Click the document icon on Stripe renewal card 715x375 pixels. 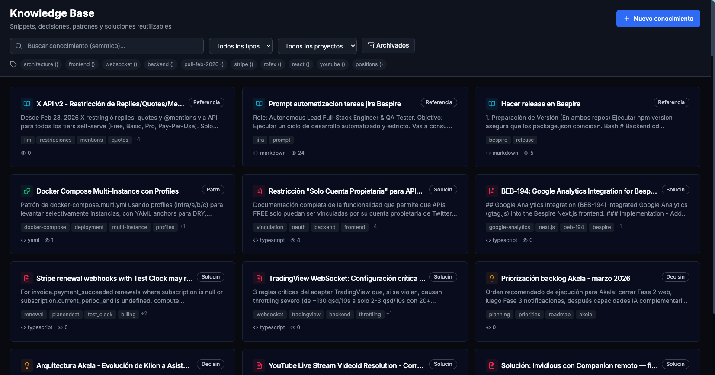pyautogui.click(x=27, y=278)
